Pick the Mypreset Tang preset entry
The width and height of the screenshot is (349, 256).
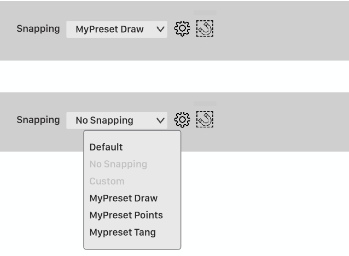click(123, 232)
